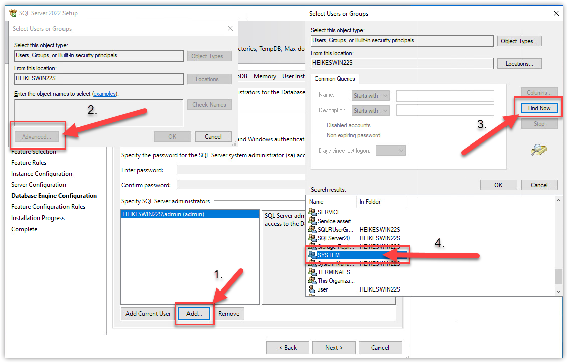Click the Stop button
This screenshot has width=568, height=363.
coord(539,124)
